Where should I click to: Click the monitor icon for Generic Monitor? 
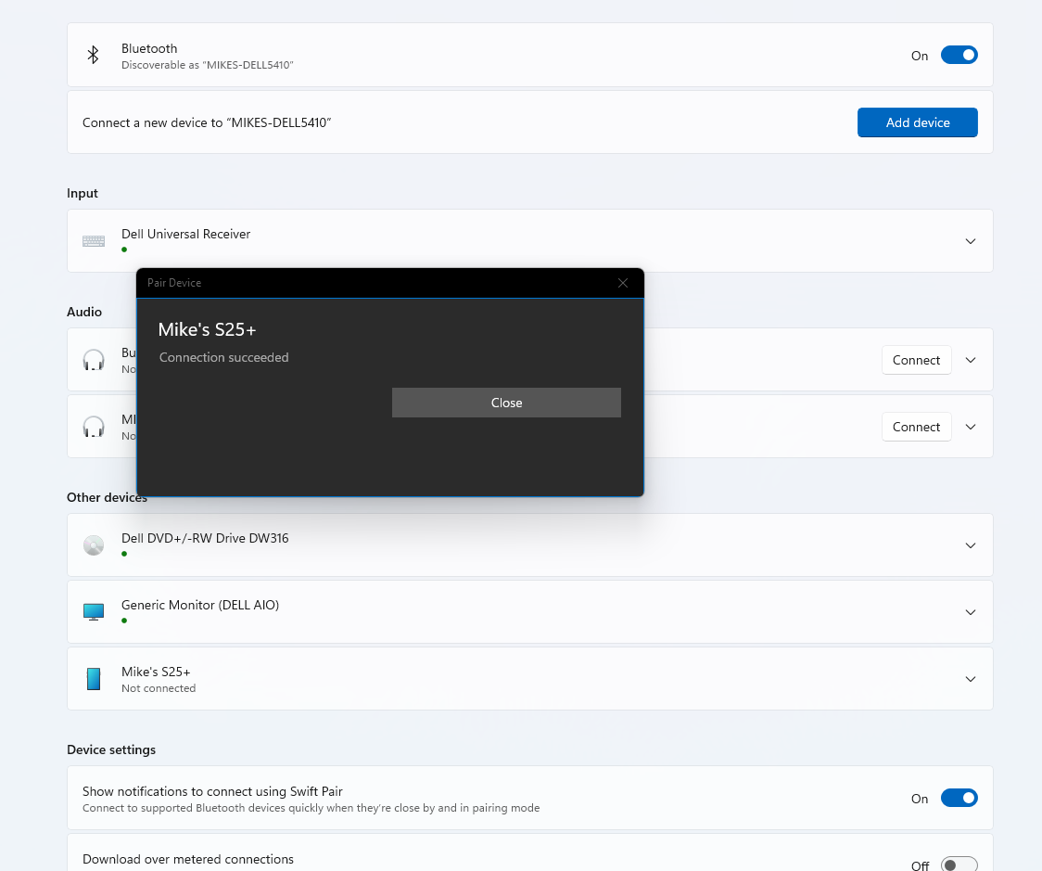pyautogui.click(x=94, y=612)
